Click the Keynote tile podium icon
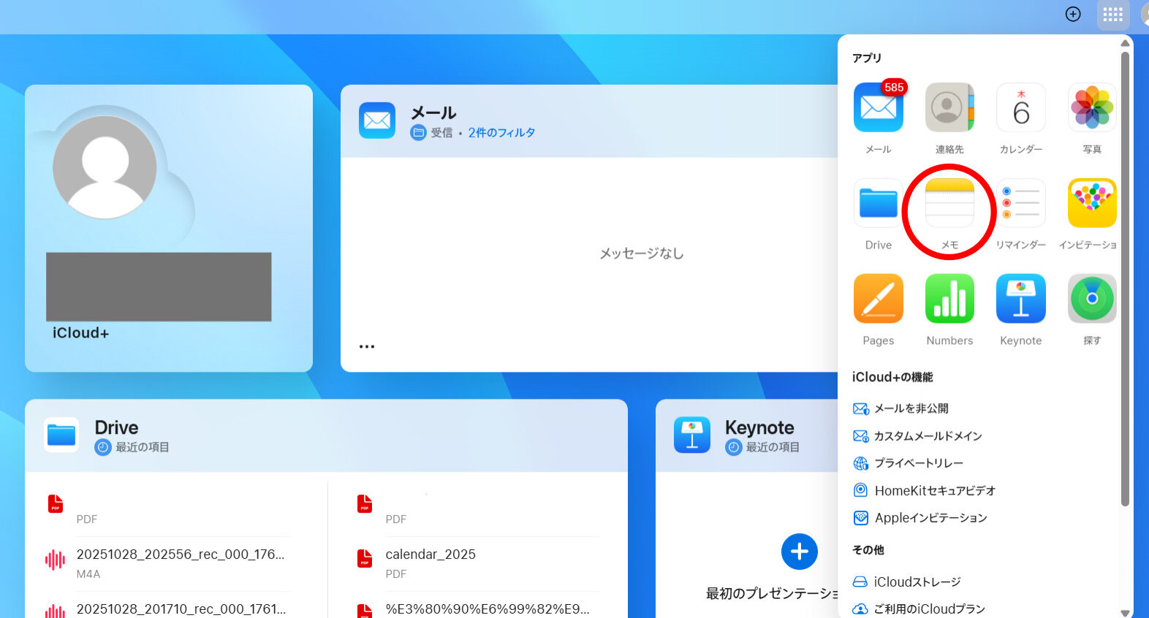This screenshot has width=1149, height=618. click(x=691, y=435)
